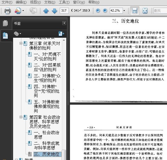Screen dimensions: 167x160
Task: Click the Print icon in the toolbar
Action: (7, 10)
